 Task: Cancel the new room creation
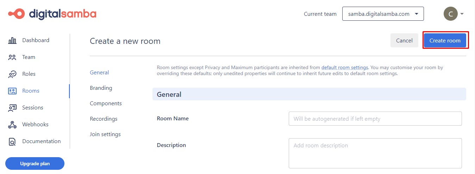pyautogui.click(x=404, y=40)
